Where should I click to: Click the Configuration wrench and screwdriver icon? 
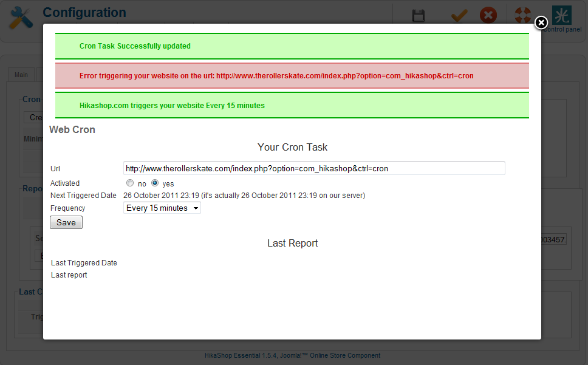[x=21, y=18]
